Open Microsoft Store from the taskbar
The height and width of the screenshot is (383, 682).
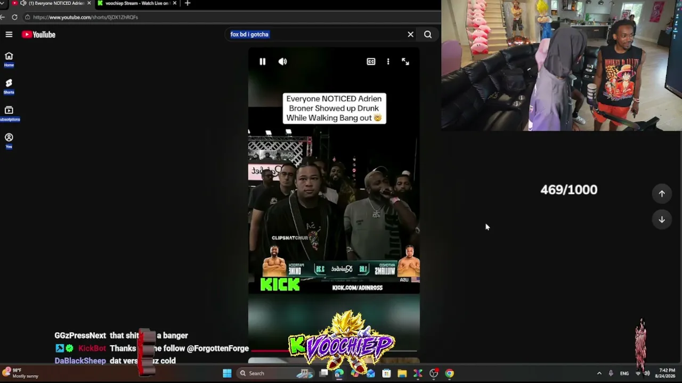point(386,373)
